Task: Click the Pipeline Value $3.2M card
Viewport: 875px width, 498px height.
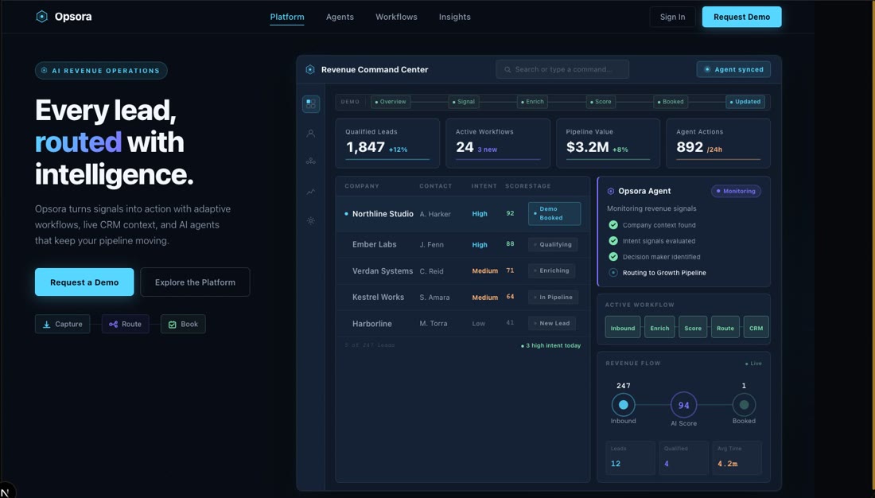Action: [x=608, y=143]
